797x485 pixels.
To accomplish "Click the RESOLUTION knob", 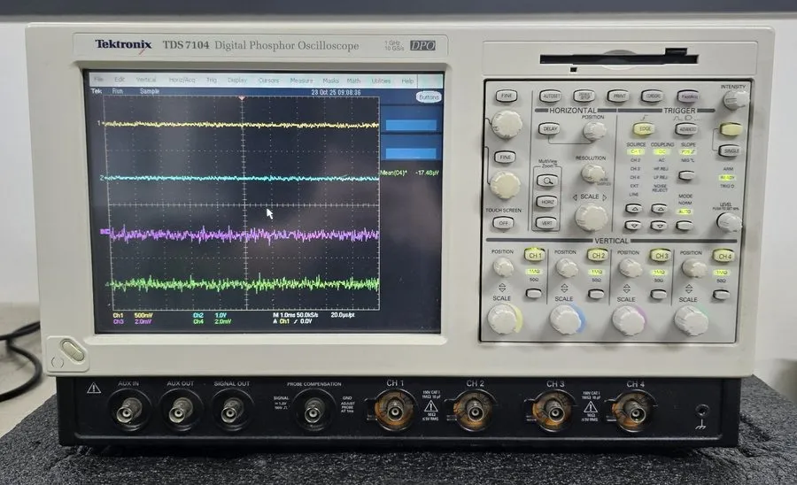I will pyautogui.click(x=592, y=173).
